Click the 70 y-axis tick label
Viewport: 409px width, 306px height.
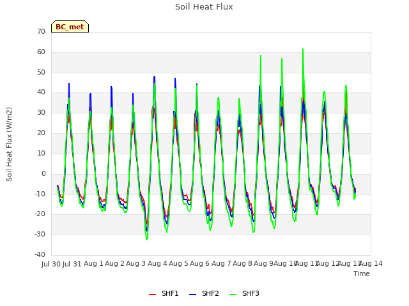[x=41, y=31]
